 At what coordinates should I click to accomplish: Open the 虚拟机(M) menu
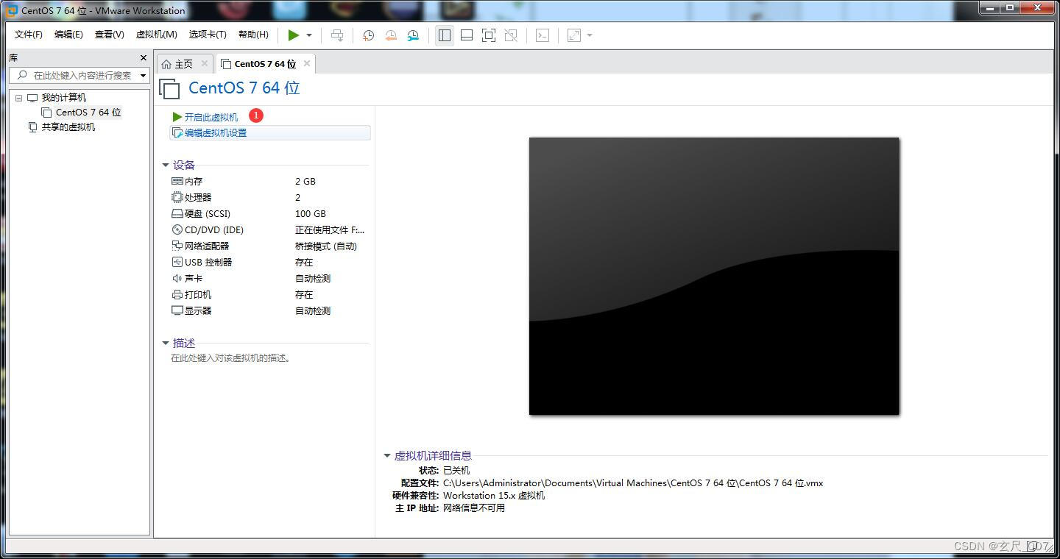point(156,35)
